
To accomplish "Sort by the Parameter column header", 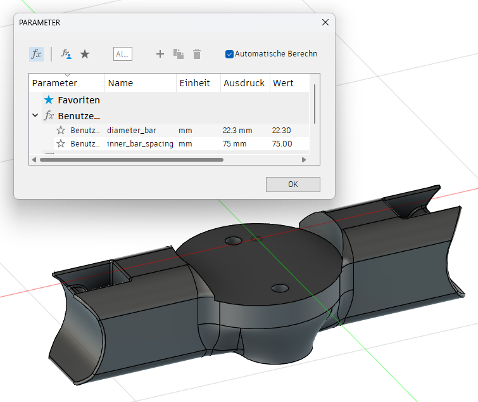I will coord(55,83).
